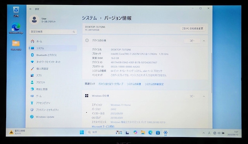Open Copilot from the taskbar
Screen dimensions: 248x144
point(135,132)
